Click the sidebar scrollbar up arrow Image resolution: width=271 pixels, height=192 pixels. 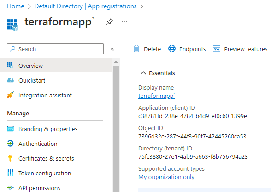116,62
